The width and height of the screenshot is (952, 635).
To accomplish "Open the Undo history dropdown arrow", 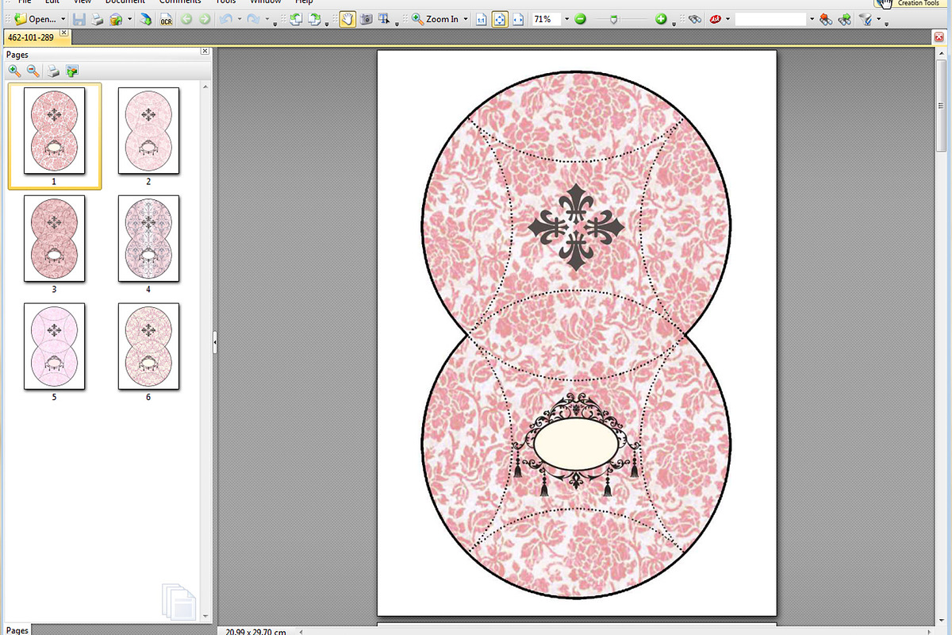I will [239, 19].
